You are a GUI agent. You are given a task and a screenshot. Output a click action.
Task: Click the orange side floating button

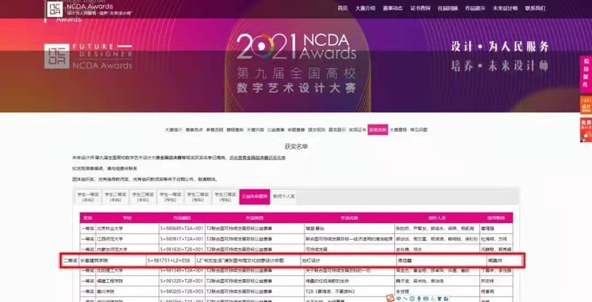(x=585, y=105)
